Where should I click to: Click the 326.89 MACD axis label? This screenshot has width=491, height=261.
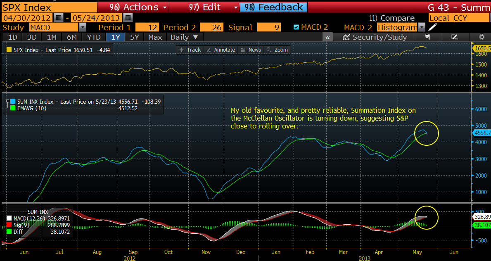481,217
